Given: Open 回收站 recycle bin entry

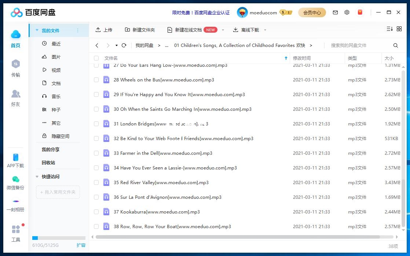Looking at the screenshot, I should tap(48, 163).
